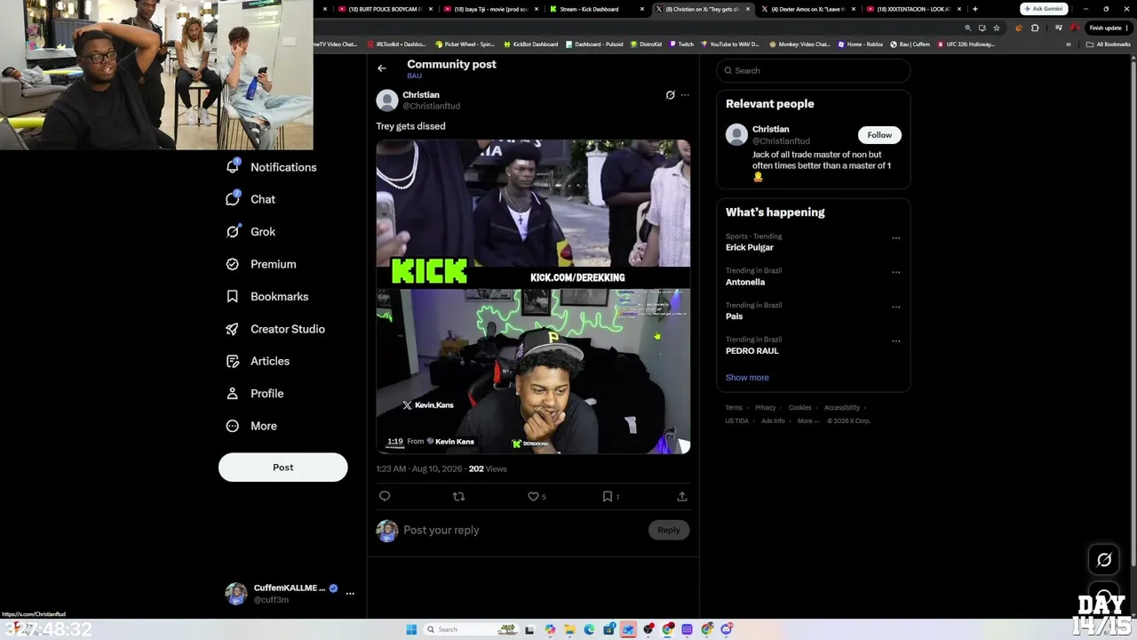Screen dimensions: 1137x640
Task: Open the BAU community link
Action: click(414, 76)
